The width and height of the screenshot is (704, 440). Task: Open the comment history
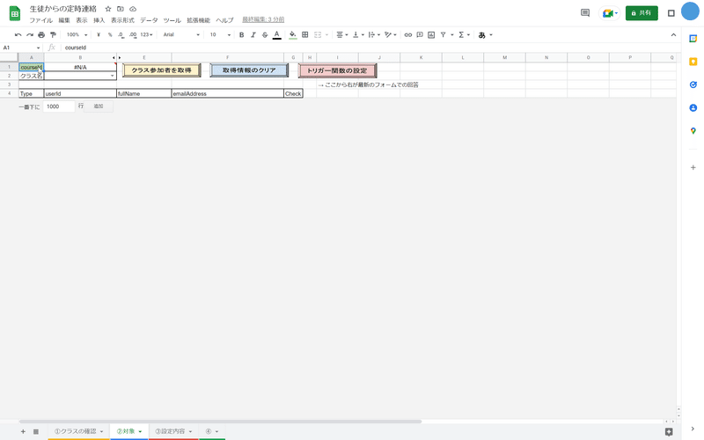(585, 13)
